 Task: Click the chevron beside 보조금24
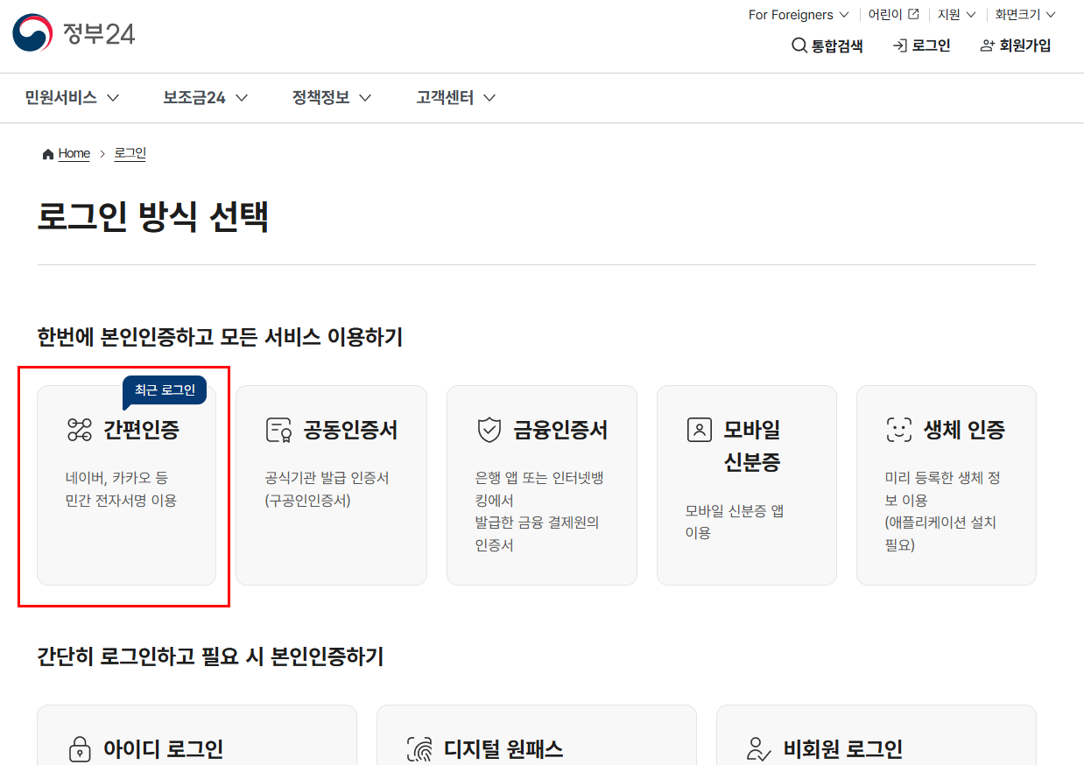point(242,98)
